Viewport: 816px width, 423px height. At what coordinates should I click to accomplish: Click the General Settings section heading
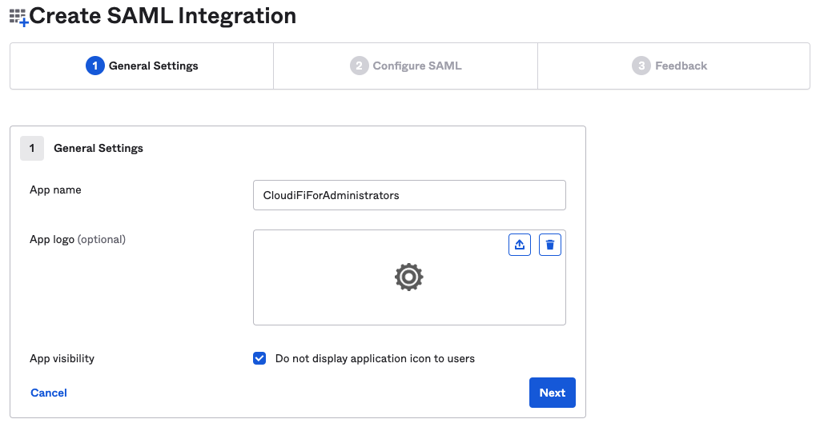[x=98, y=148]
